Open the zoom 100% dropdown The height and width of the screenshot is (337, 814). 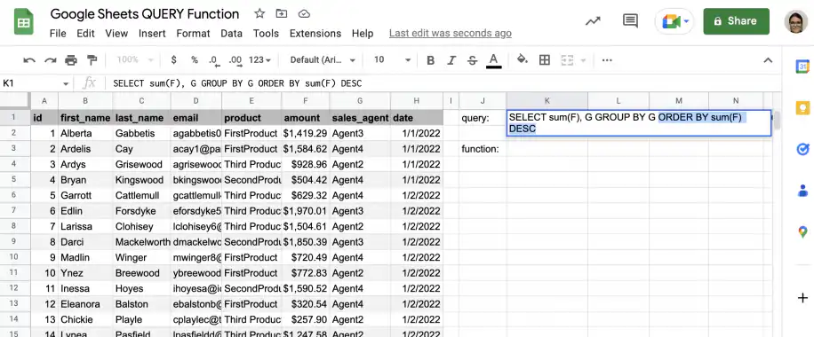click(x=135, y=60)
